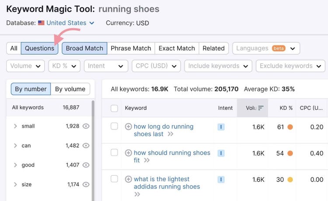Screen dimensions: 328x201
Task: Open 'what is the lightest addidas running shoes' link
Action: 167,183
